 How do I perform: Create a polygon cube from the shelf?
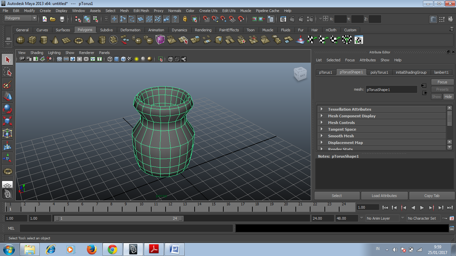[32, 40]
